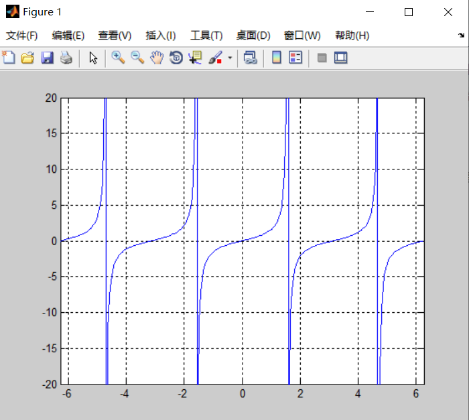Click x-axis tick label -6
The width and height of the screenshot is (469, 420).
(x=67, y=394)
